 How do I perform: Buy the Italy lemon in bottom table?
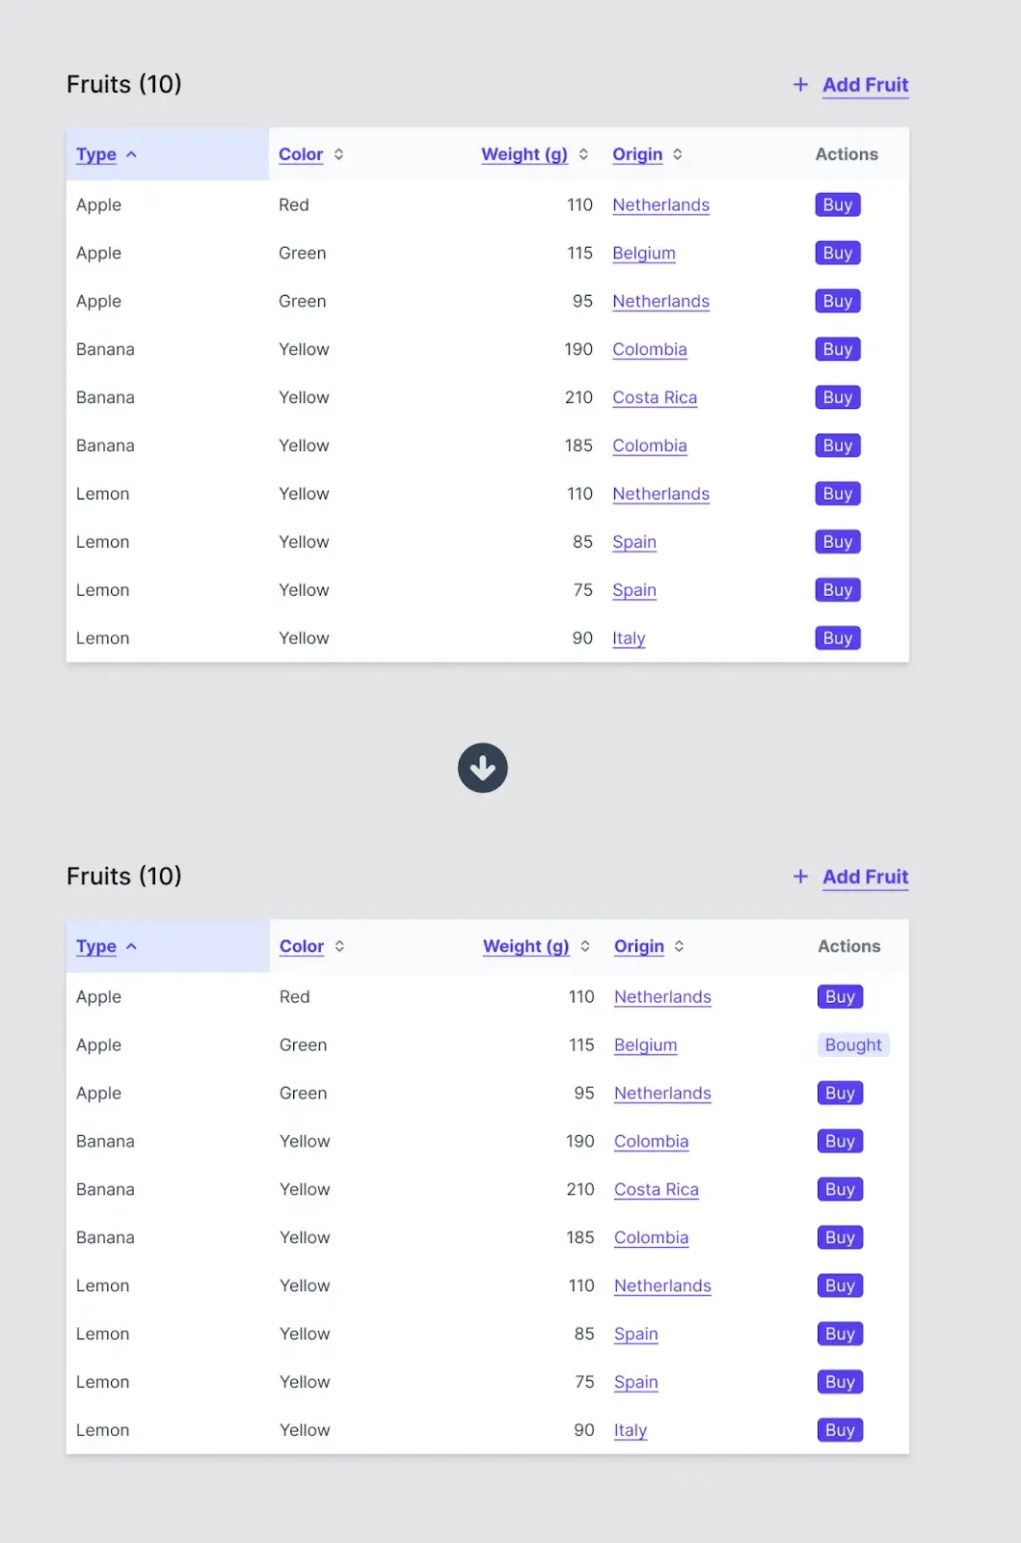coord(840,1430)
